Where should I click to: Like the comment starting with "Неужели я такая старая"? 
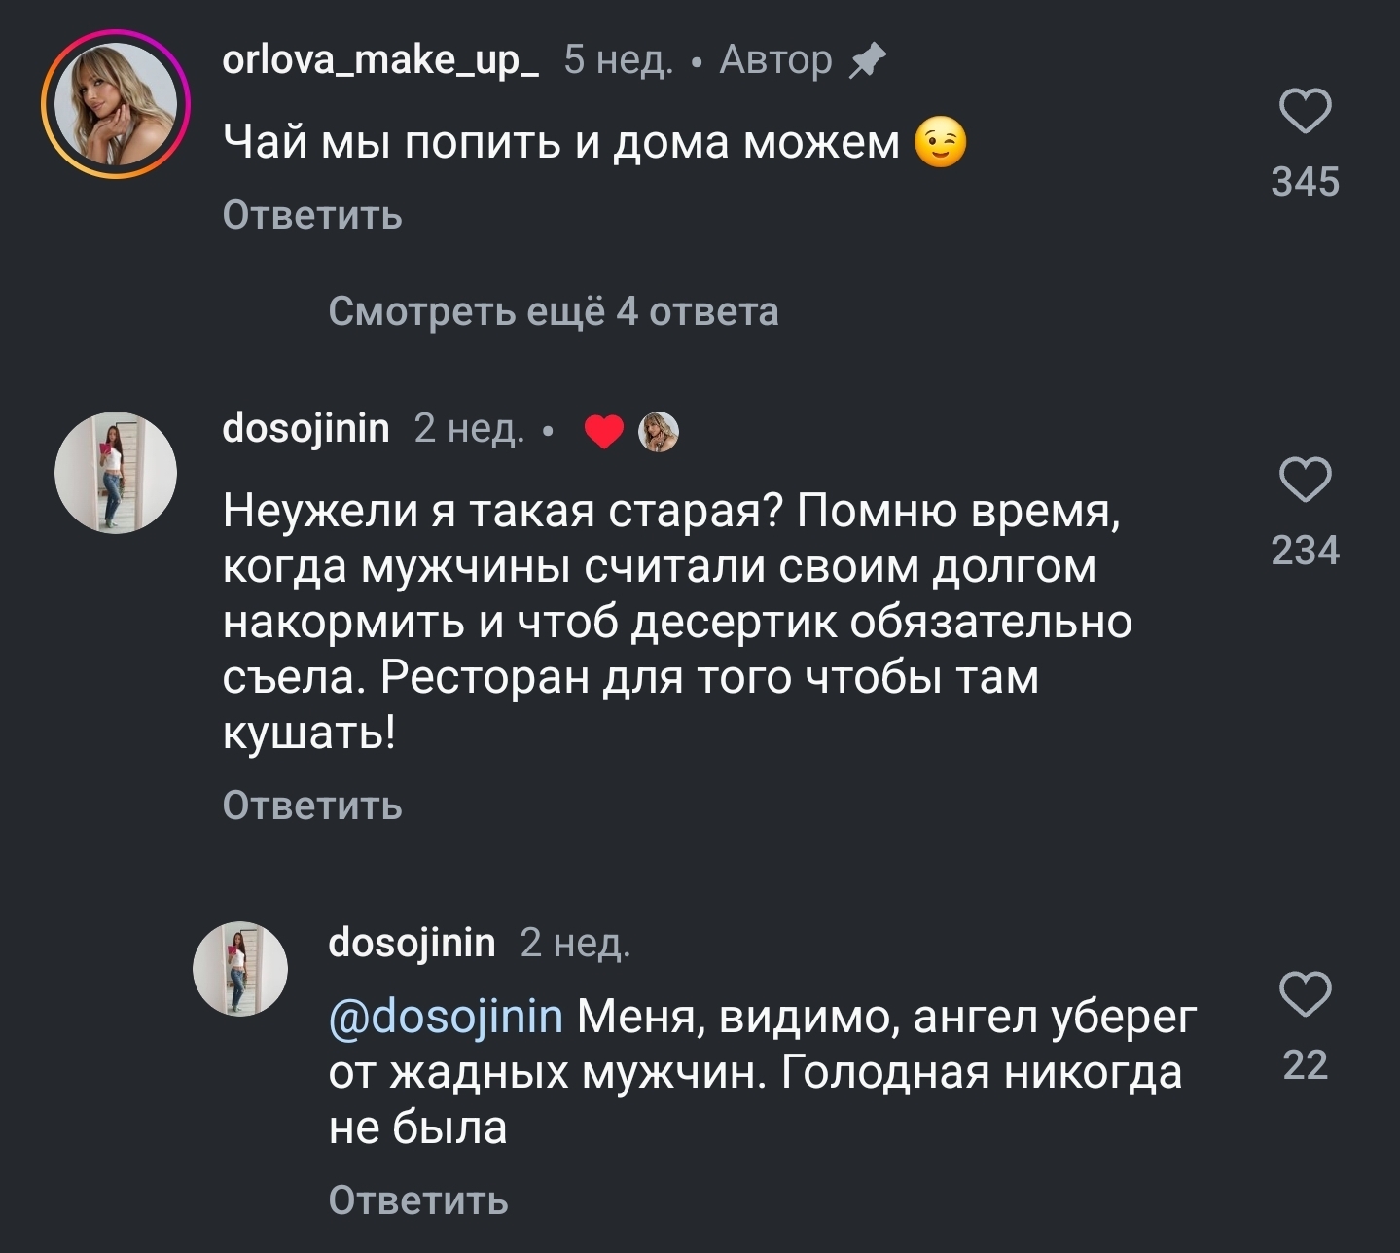click(1305, 480)
